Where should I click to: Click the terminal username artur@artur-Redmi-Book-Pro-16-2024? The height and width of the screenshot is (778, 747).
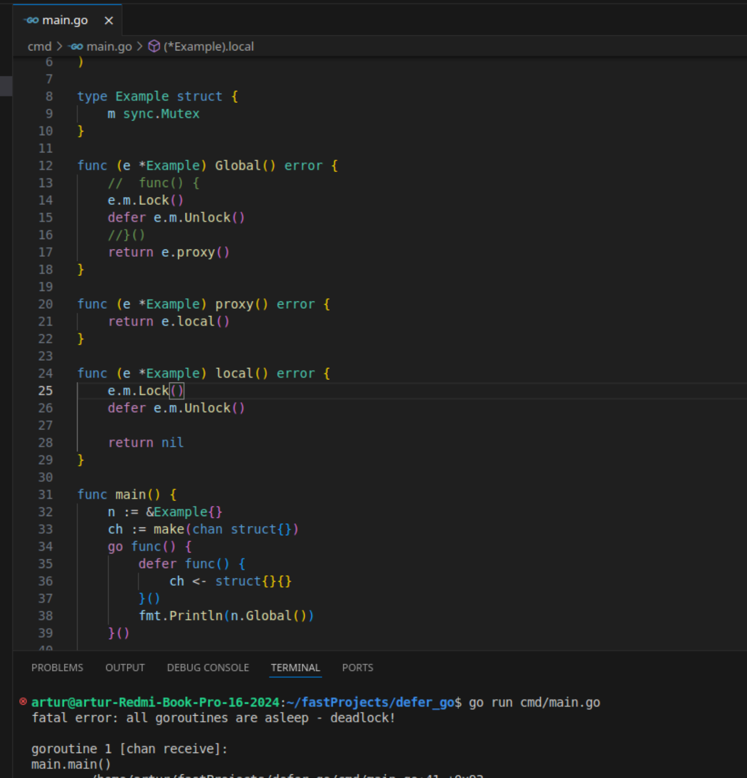[155, 702]
